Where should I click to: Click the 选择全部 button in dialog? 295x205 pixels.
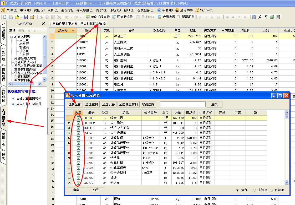click(75, 104)
